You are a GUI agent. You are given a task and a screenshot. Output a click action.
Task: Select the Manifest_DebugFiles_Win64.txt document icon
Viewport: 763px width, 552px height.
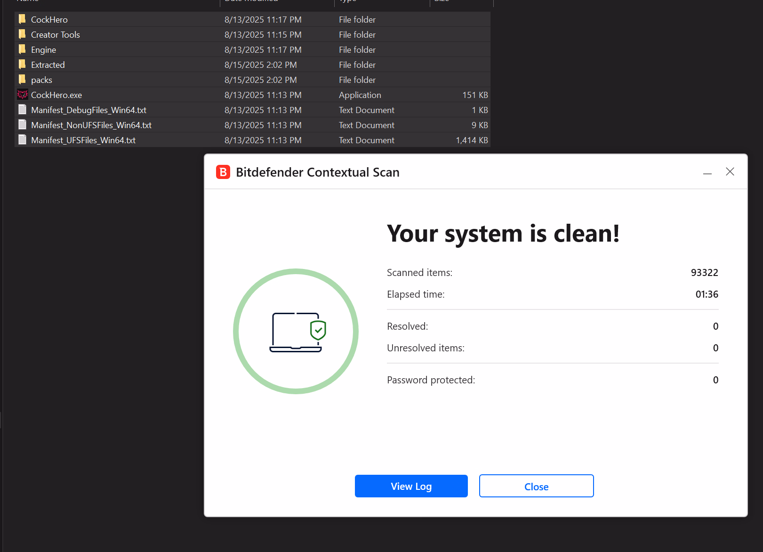coord(22,110)
